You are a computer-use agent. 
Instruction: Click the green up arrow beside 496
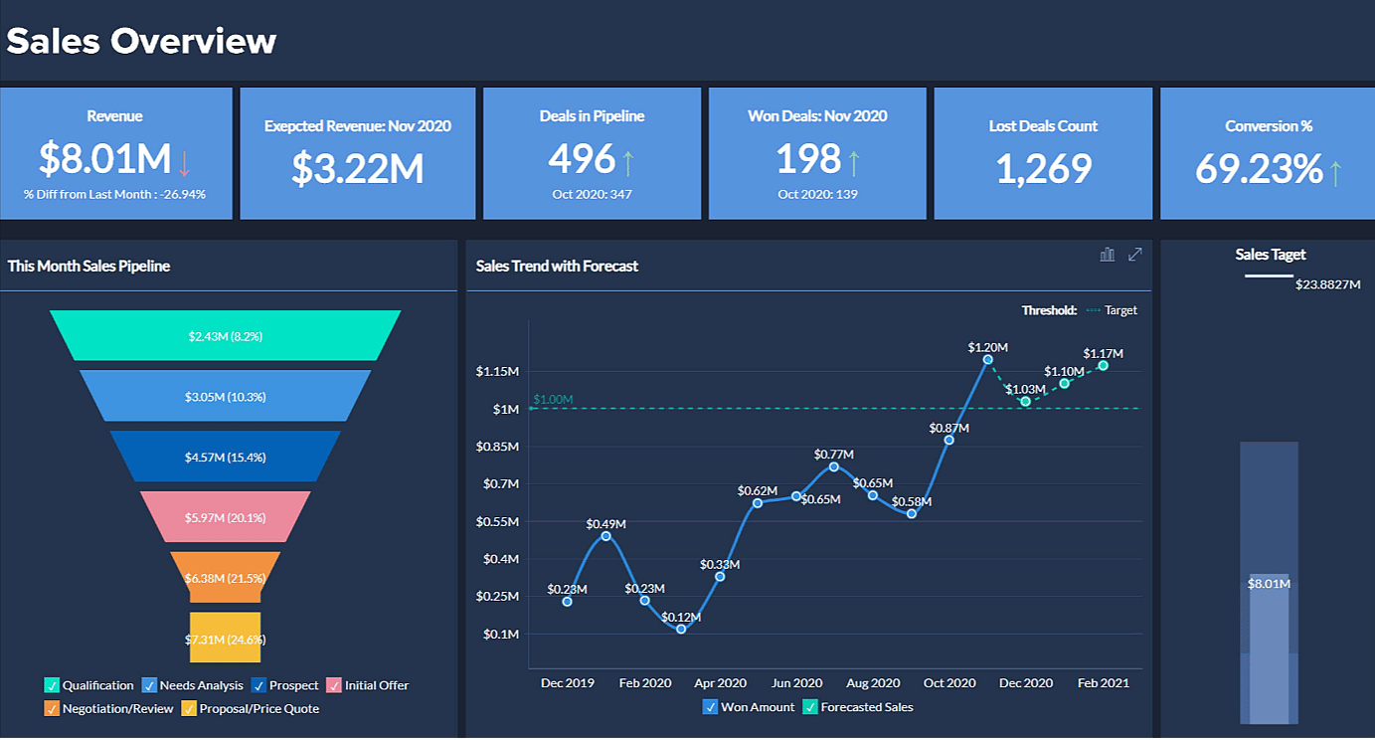click(x=628, y=160)
